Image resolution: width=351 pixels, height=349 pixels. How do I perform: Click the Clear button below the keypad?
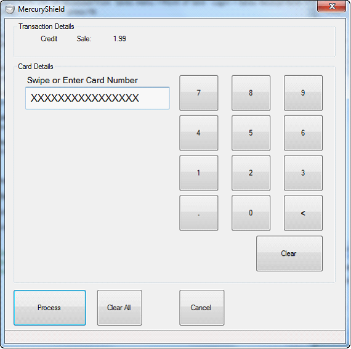pyautogui.click(x=289, y=253)
